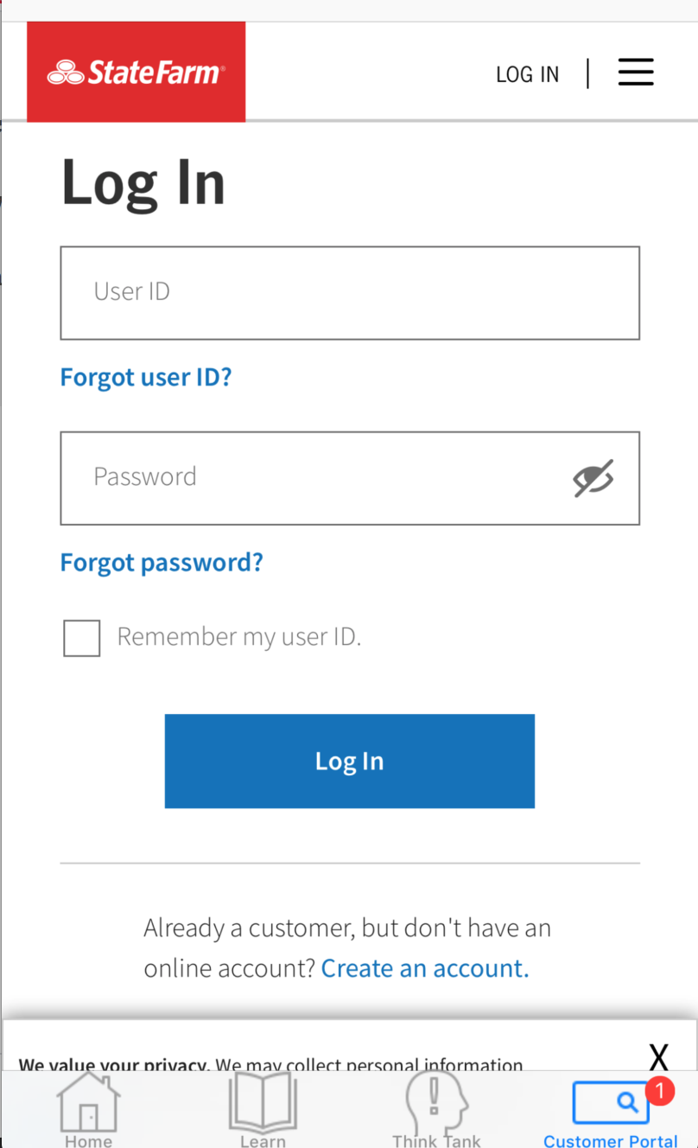Viewport: 698px width, 1148px height.
Task: Follow the Forgot password link
Action: [x=162, y=563]
